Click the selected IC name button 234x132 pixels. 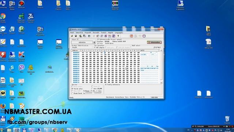click(82, 43)
